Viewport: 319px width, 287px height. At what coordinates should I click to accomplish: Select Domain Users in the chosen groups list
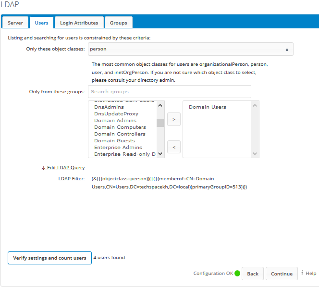pyautogui.click(x=208, y=107)
